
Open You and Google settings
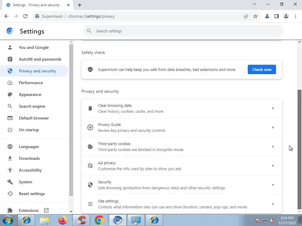click(x=34, y=47)
